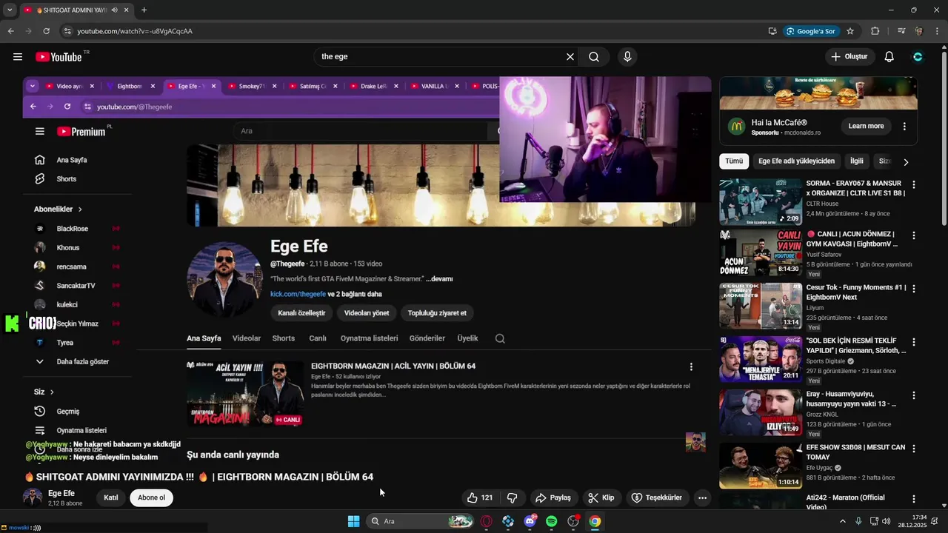This screenshot has width=948, height=533.
Task: Open a new browser tab
Action: (x=144, y=10)
